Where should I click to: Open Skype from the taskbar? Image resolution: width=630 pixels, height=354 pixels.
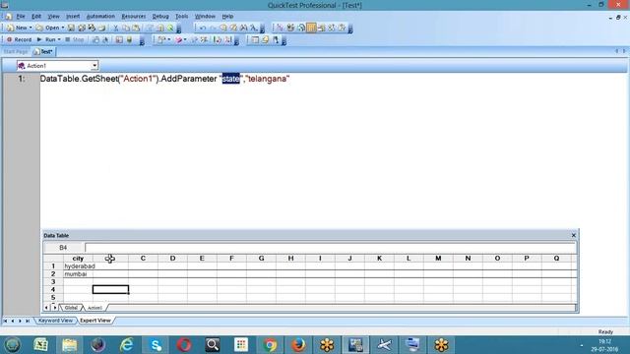(x=156, y=345)
